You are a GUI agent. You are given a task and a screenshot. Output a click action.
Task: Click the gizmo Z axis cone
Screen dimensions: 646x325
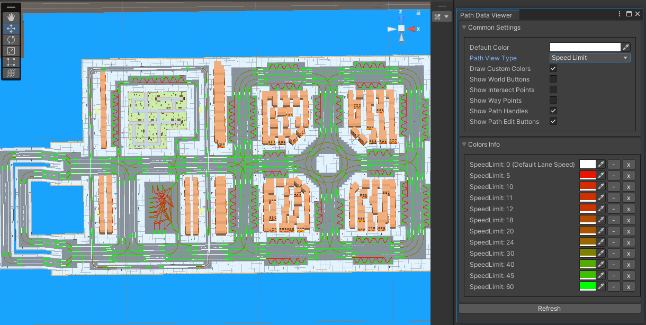pyautogui.click(x=401, y=19)
